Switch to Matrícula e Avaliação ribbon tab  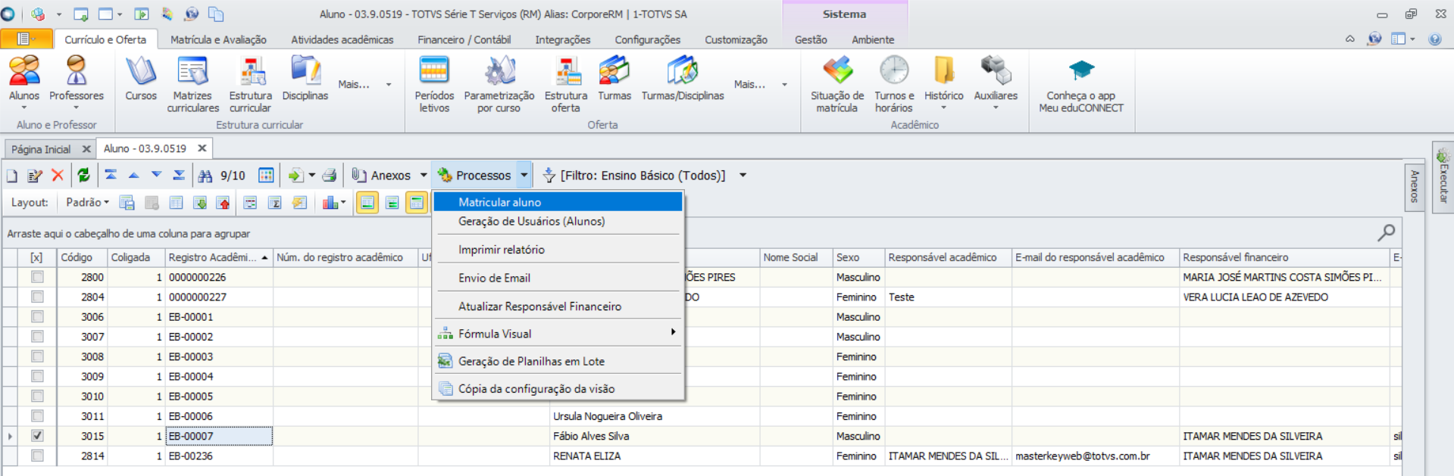pos(218,39)
